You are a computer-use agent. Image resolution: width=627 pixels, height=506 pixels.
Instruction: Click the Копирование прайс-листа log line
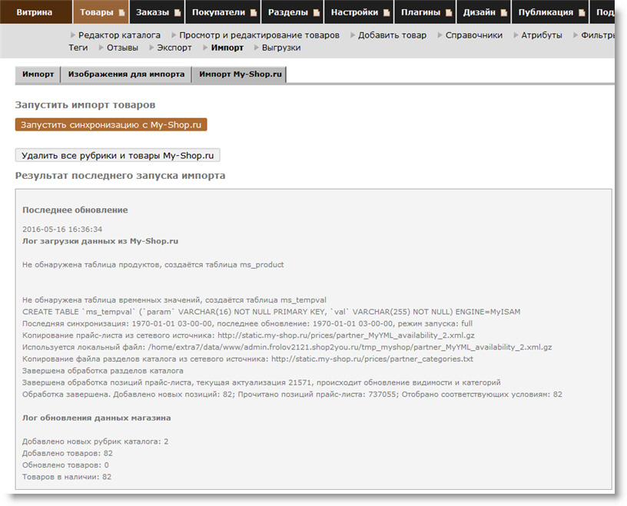click(x=249, y=336)
